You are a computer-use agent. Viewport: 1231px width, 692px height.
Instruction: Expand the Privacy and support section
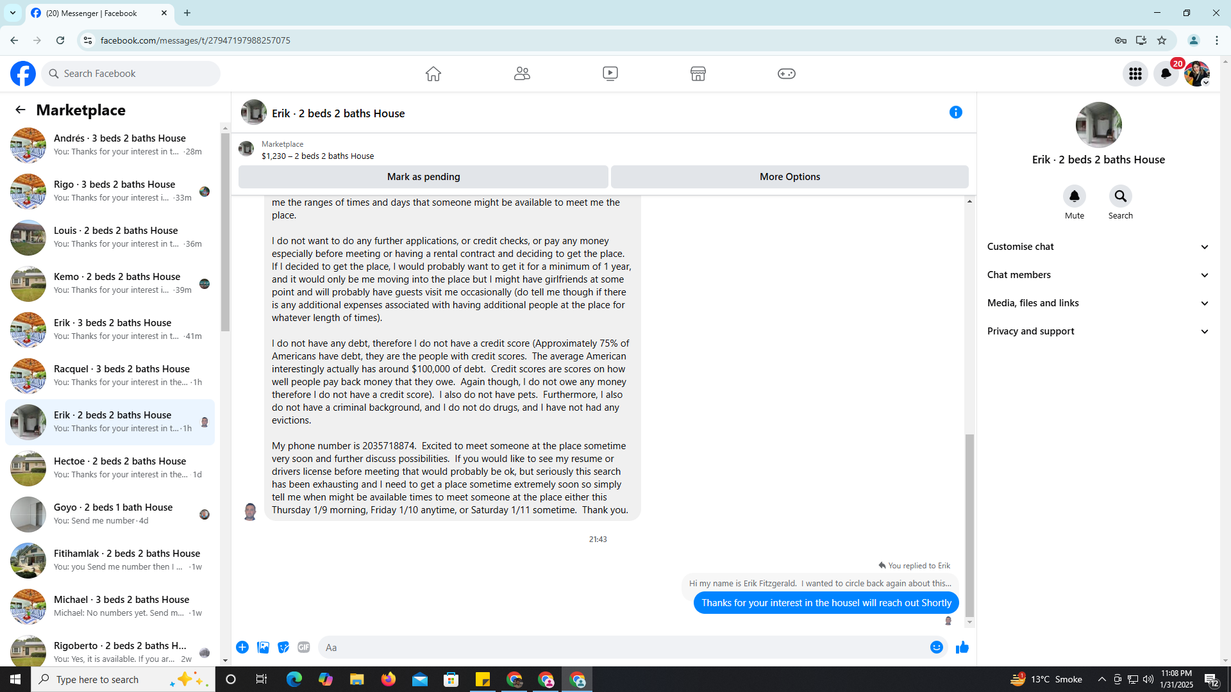tap(1098, 331)
